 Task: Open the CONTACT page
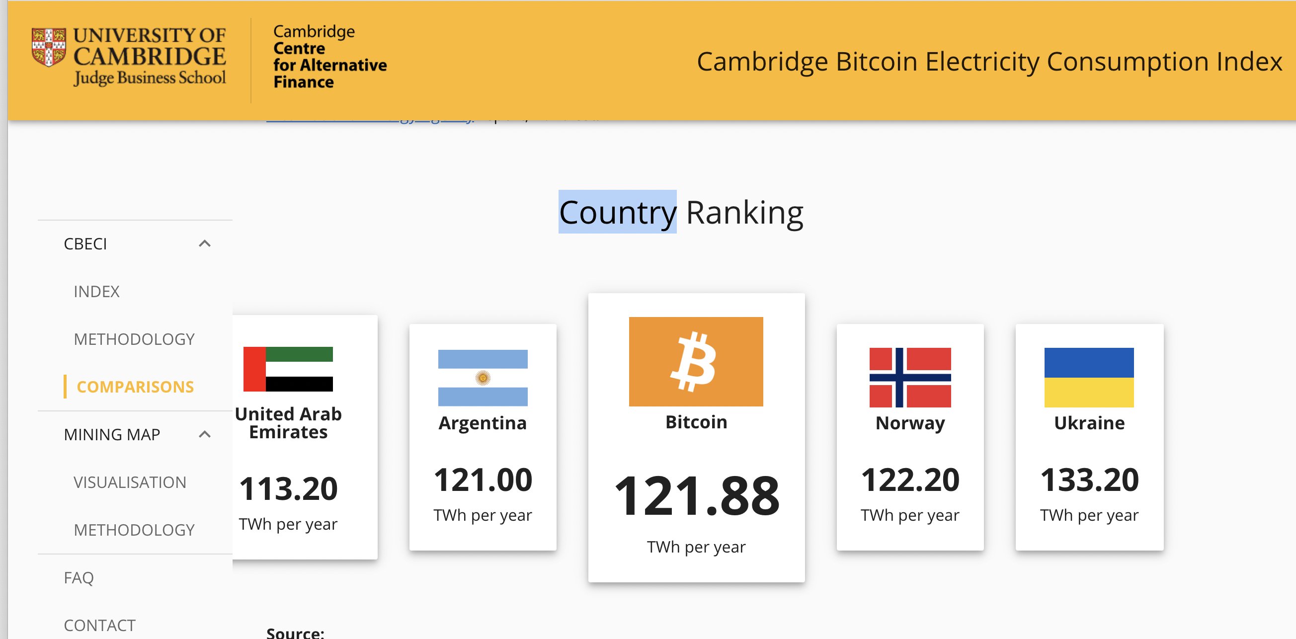99,626
